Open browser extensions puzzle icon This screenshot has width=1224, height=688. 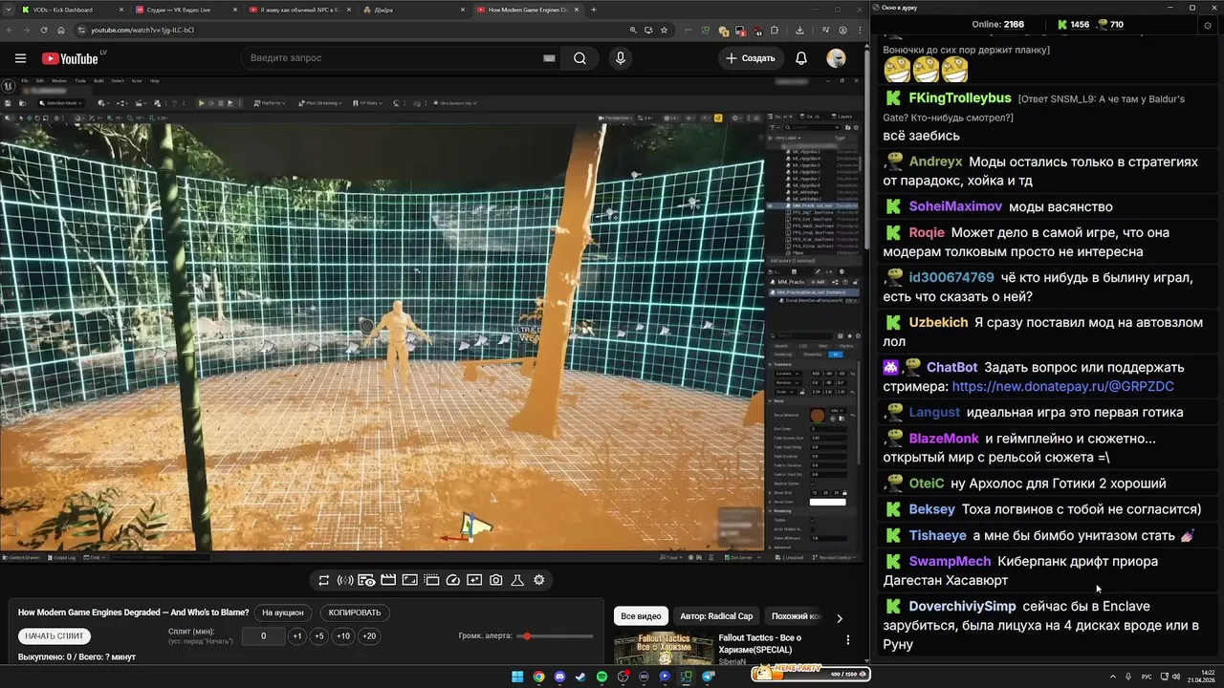[775, 30]
